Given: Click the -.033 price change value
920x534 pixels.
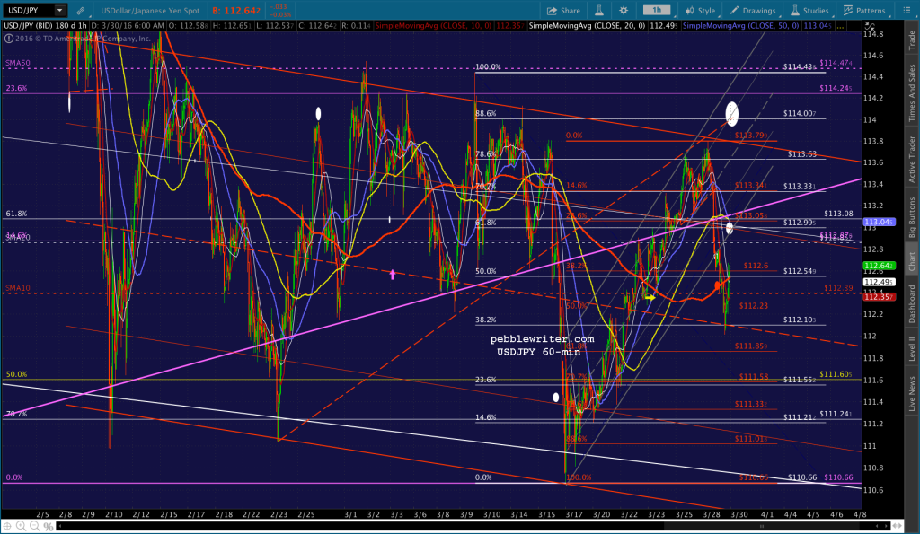Looking at the screenshot, I should pos(278,7).
